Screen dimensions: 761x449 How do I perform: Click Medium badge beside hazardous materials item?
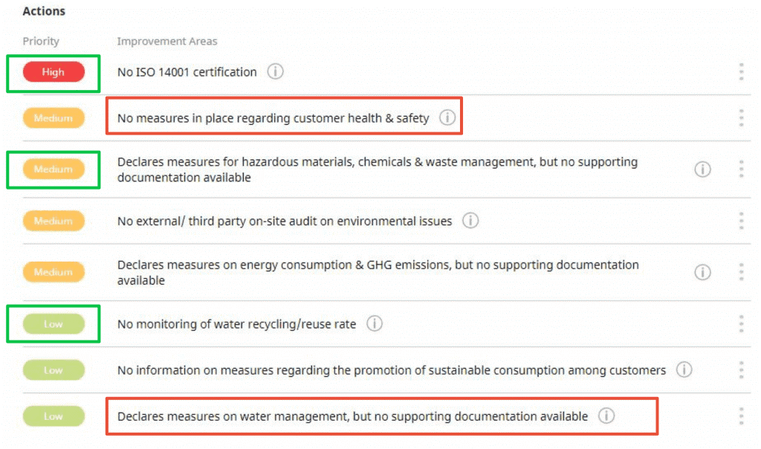click(x=54, y=169)
